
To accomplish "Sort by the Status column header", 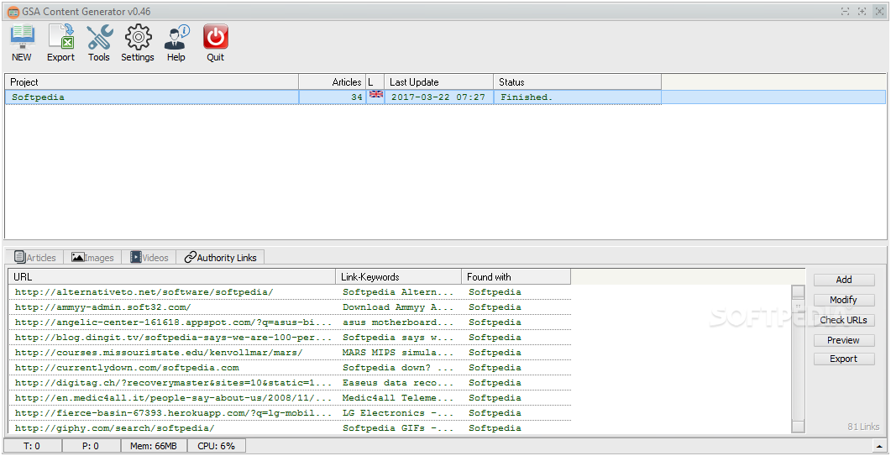I will (577, 81).
